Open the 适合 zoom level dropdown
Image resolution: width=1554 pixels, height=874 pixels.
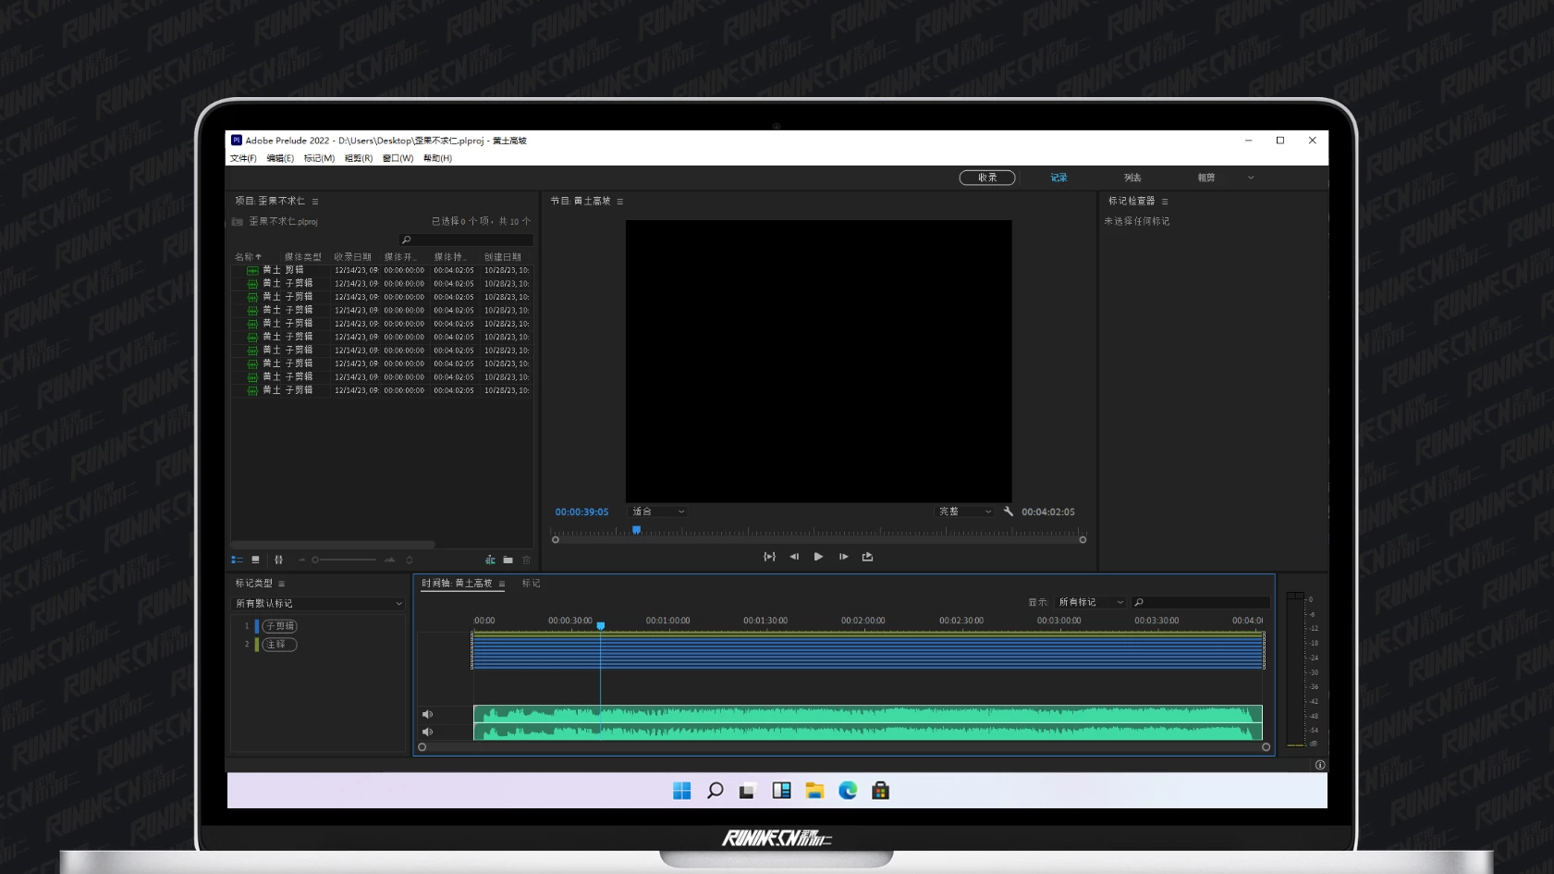click(x=658, y=511)
